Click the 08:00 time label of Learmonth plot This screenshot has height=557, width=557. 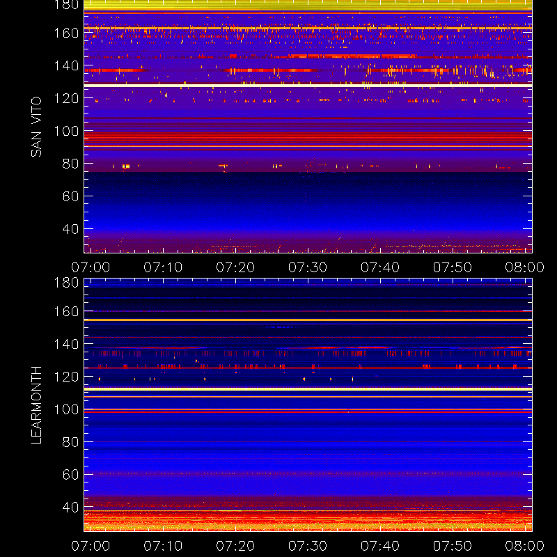525,546
